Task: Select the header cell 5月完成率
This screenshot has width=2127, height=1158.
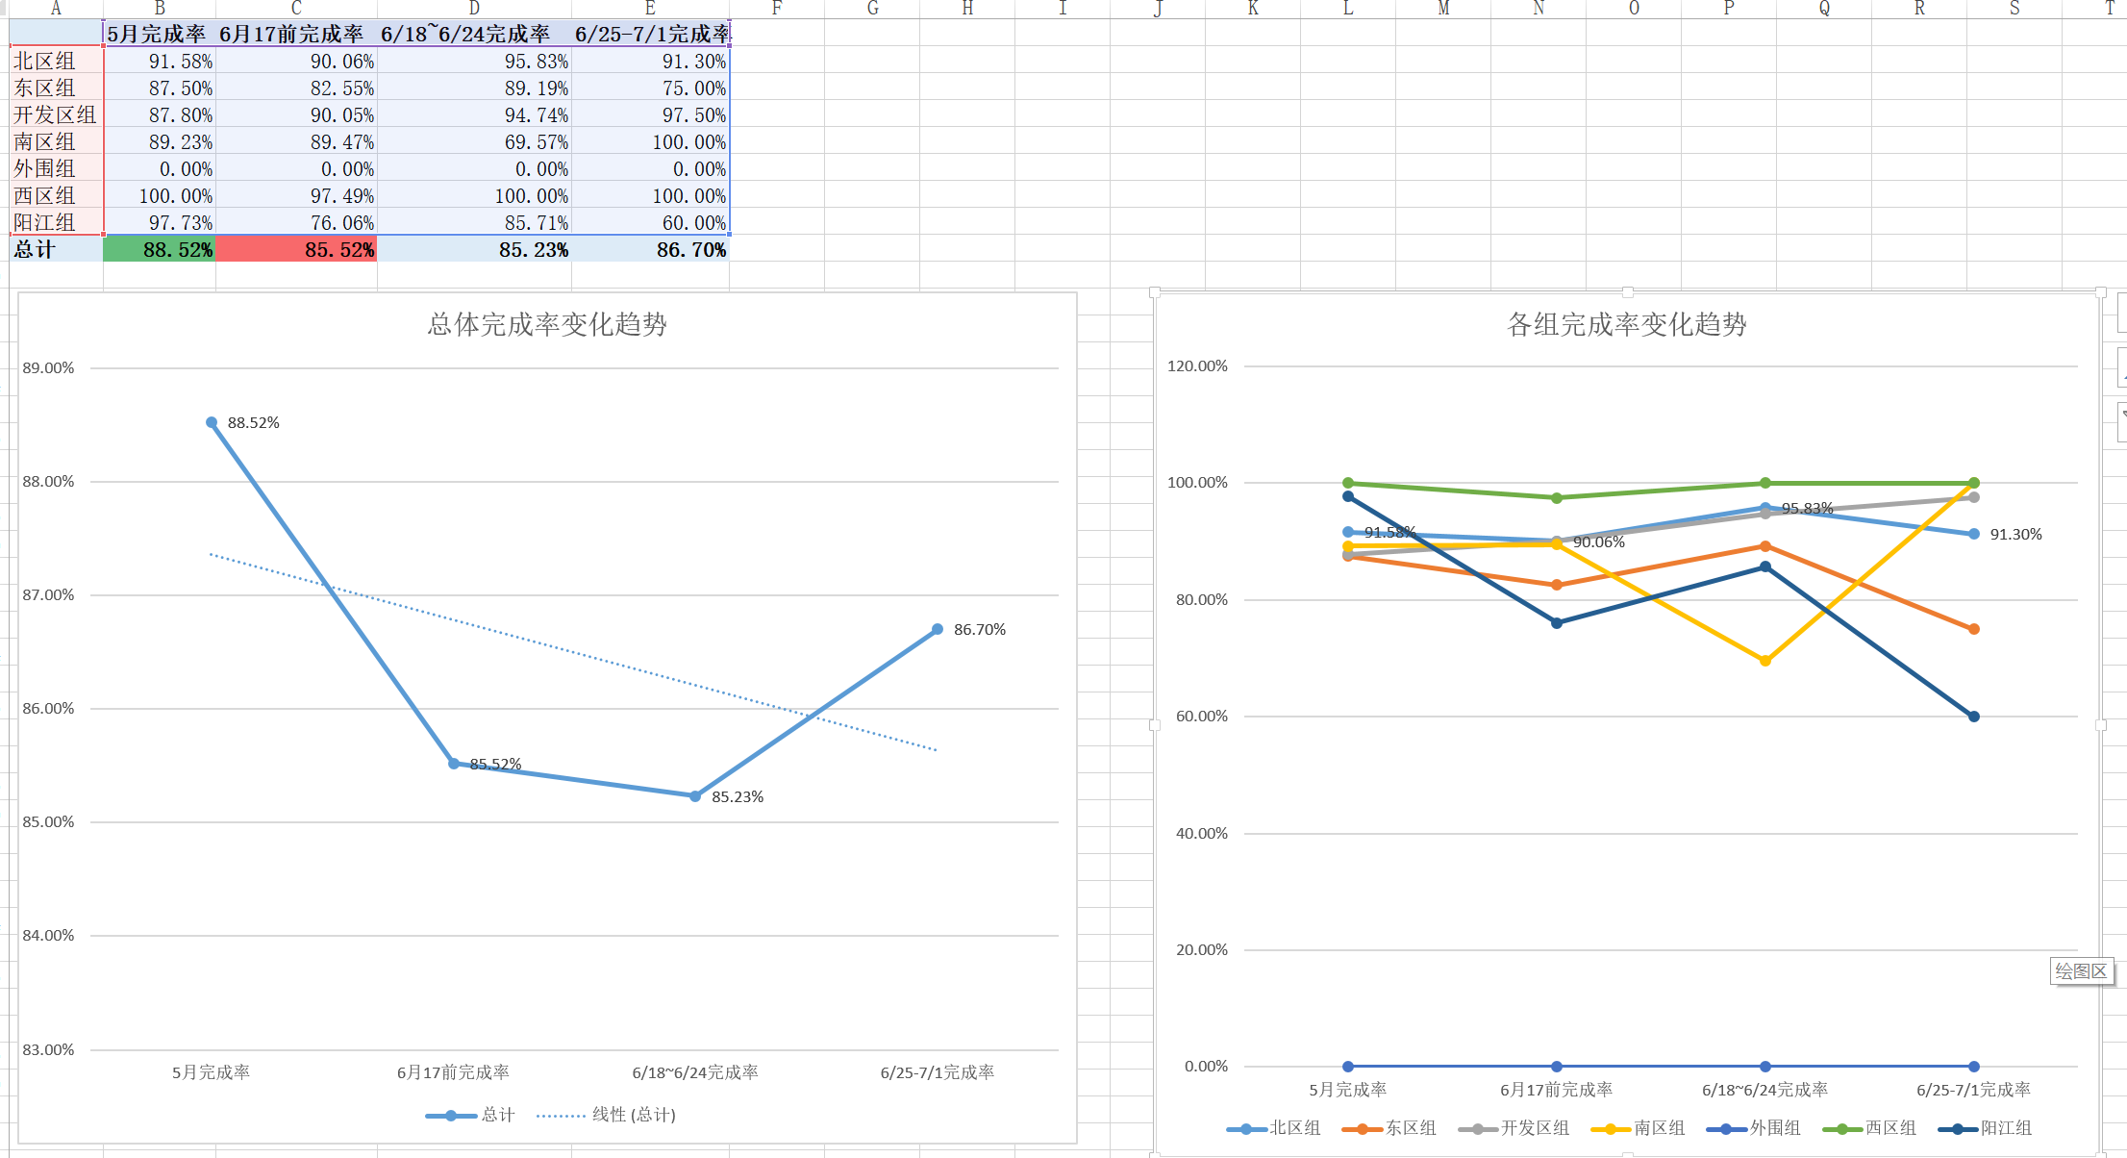Action: point(160,34)
